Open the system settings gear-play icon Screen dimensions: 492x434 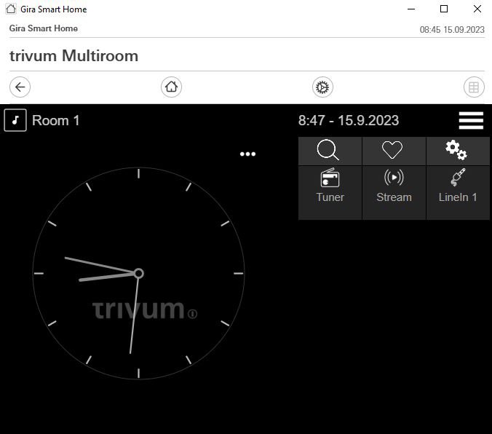(322, 87)
